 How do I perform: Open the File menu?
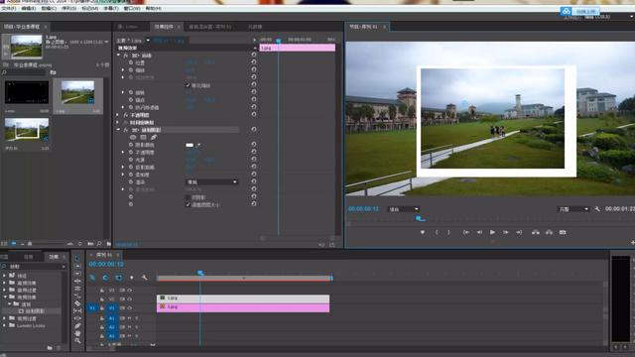point(9,8)
